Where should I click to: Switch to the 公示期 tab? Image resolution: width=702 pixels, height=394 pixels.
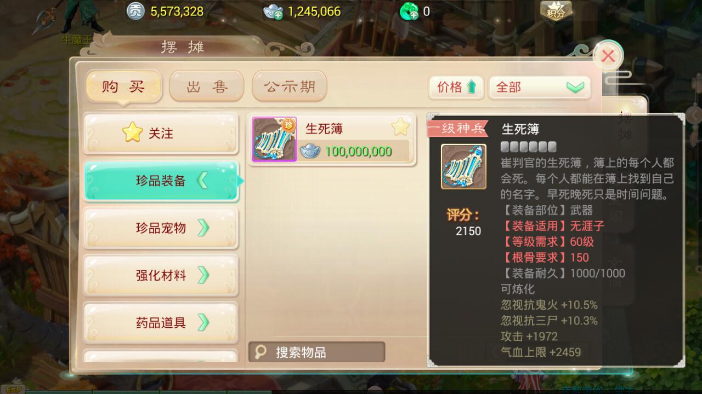point(290,86)
